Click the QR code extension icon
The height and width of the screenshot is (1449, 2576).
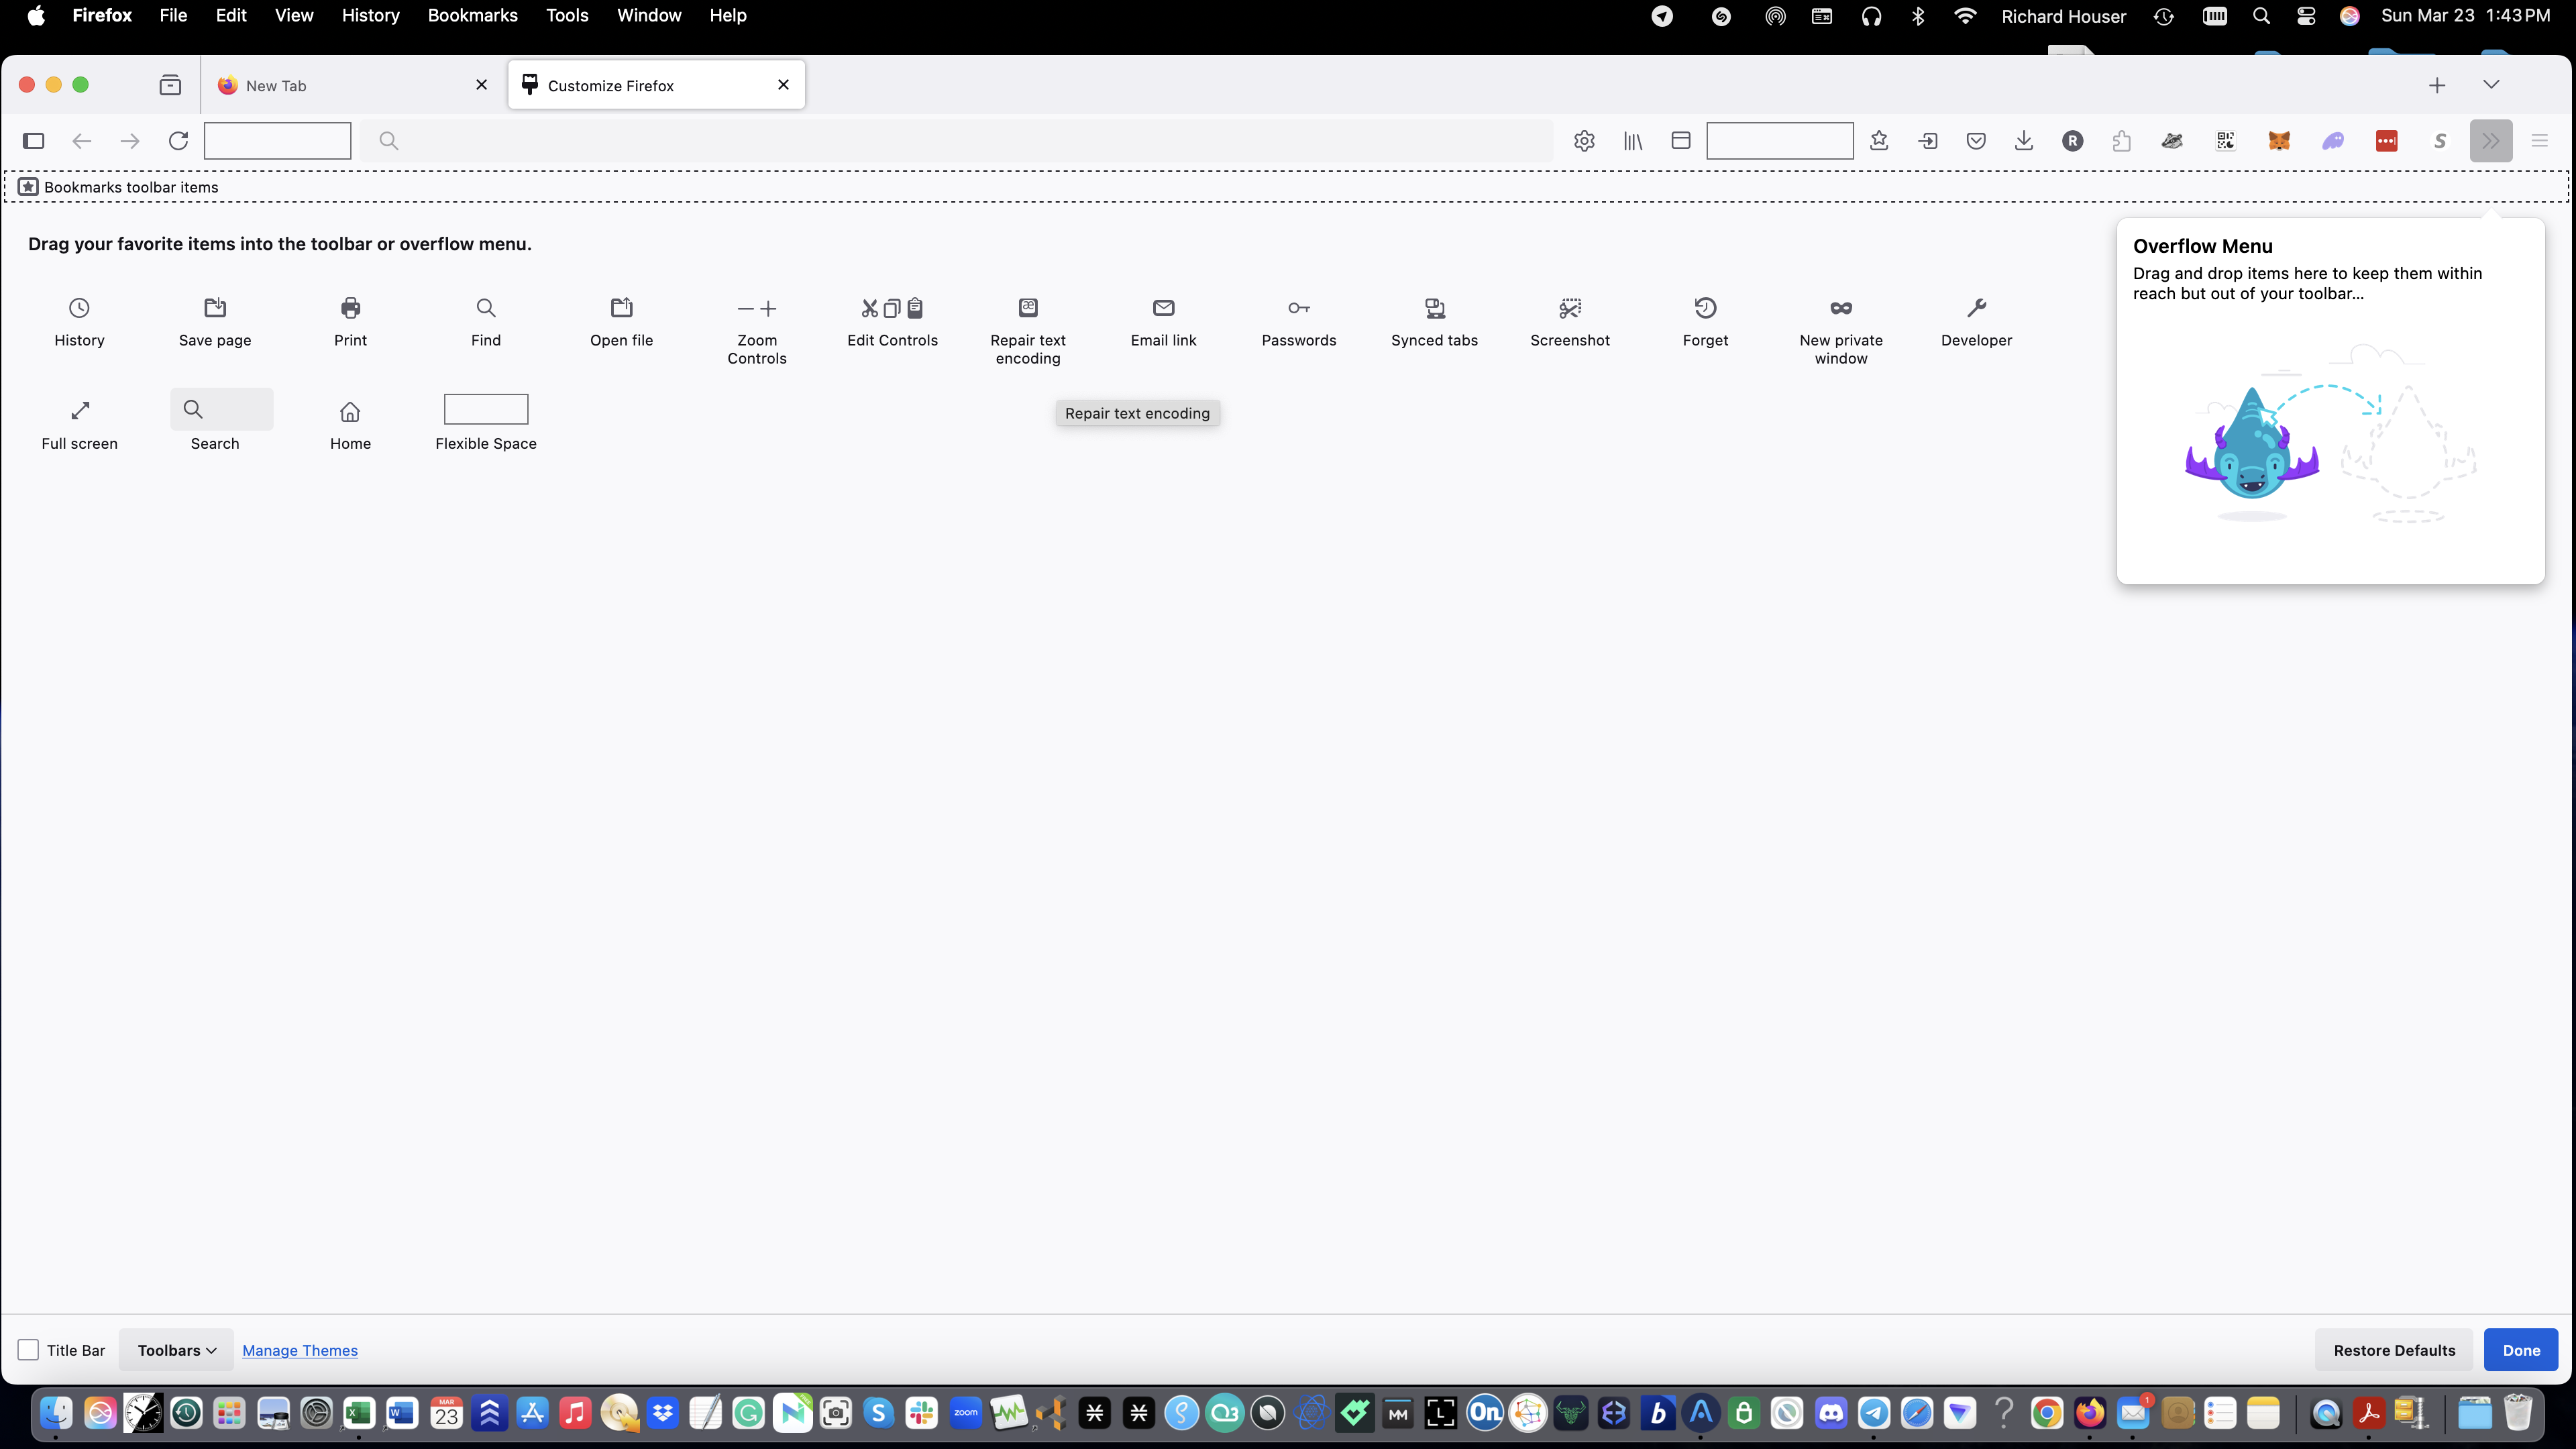[2226, 141]
